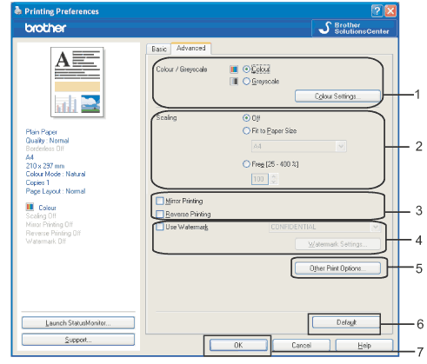
Task: Click the page preview thumbnail
Action: (77, 82)
